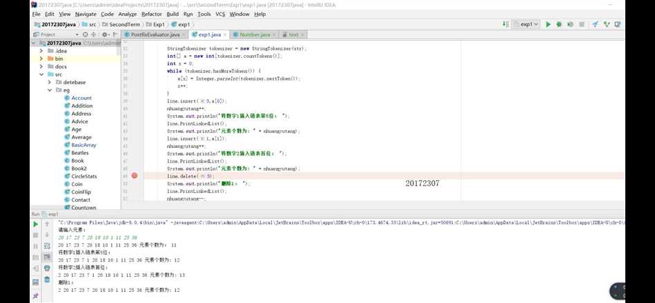Expand the .idea folder
This screenshot has width=655, height=303.
pyautogui.click(x=41, y=51)
